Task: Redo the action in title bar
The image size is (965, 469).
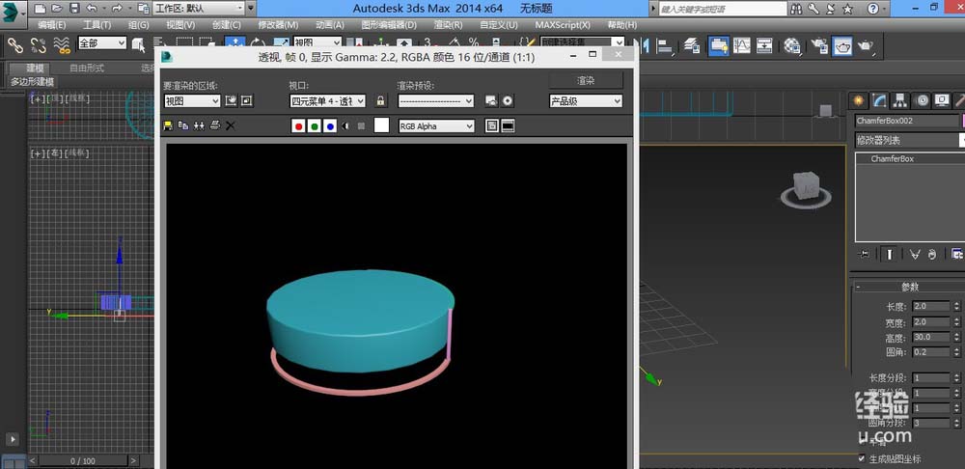Action: click(117, 9)
